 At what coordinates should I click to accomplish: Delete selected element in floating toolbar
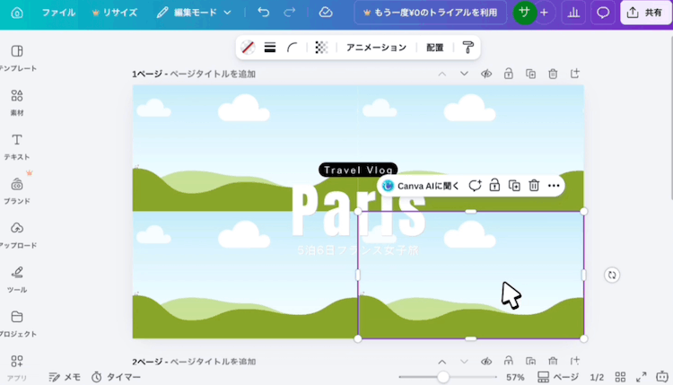tap(534, 186)
